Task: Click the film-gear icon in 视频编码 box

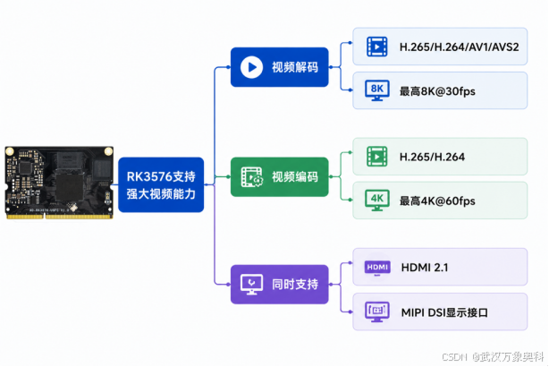Action: [x=251, y=177]
